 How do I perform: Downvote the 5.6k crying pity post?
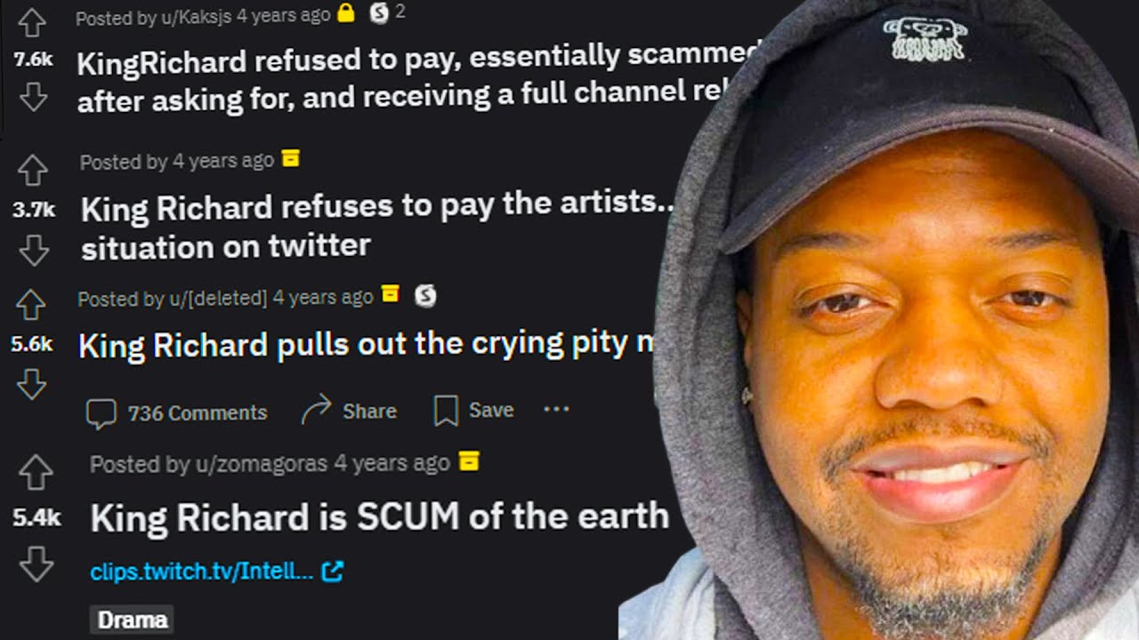32,384
